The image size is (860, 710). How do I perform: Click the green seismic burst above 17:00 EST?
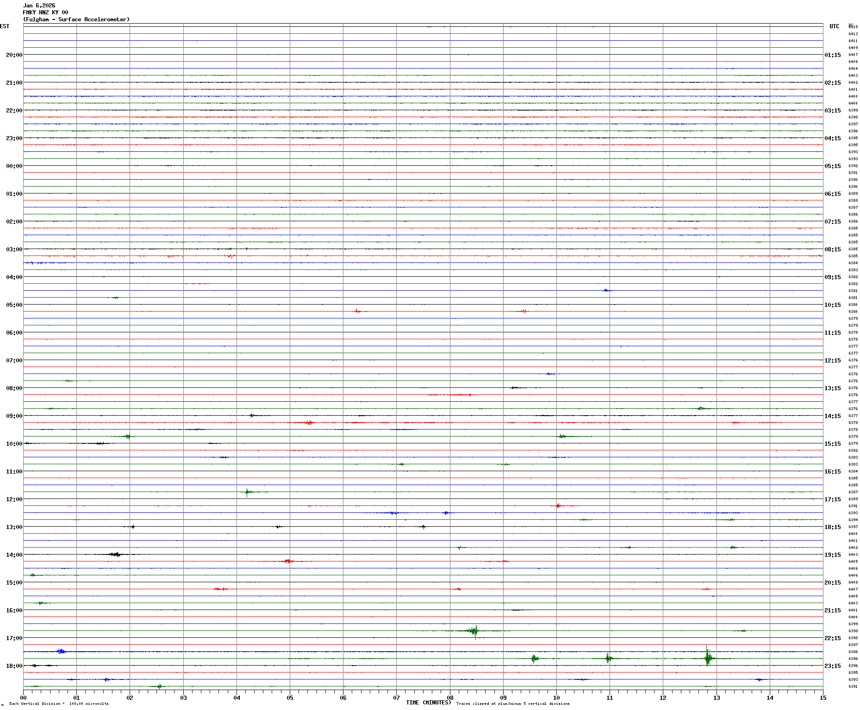[474, 630]
